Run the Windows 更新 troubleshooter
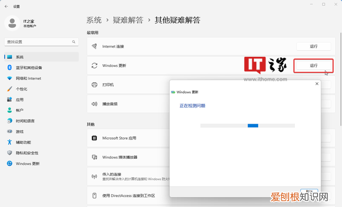 tap(314, 65)
